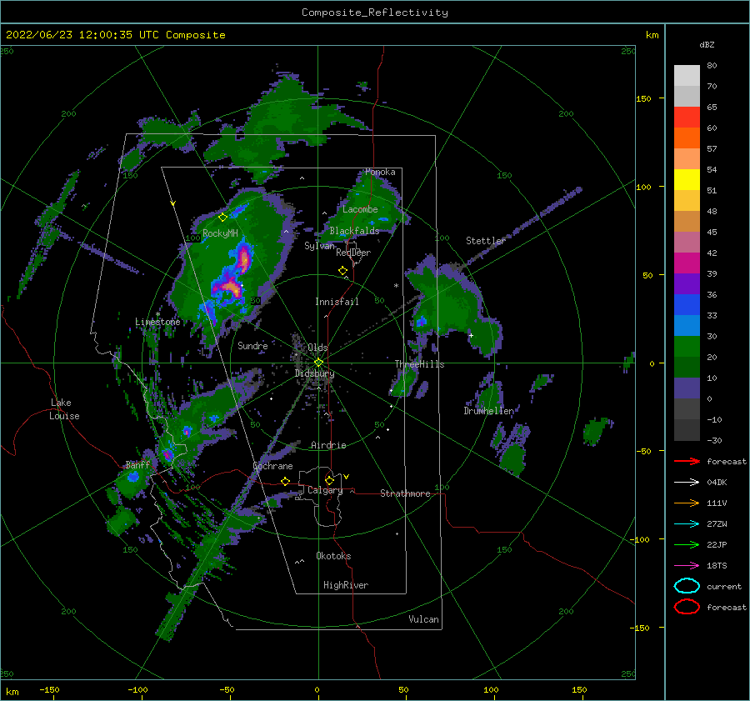Click the ThreeHills city label
Image resolution: width=750 pixels, height=701 pixels.
click(419, 364)
